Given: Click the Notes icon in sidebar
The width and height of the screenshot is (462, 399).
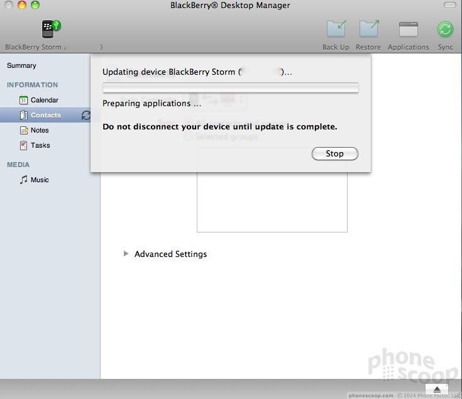Looking at the screenshot, I should coord(24,130).
